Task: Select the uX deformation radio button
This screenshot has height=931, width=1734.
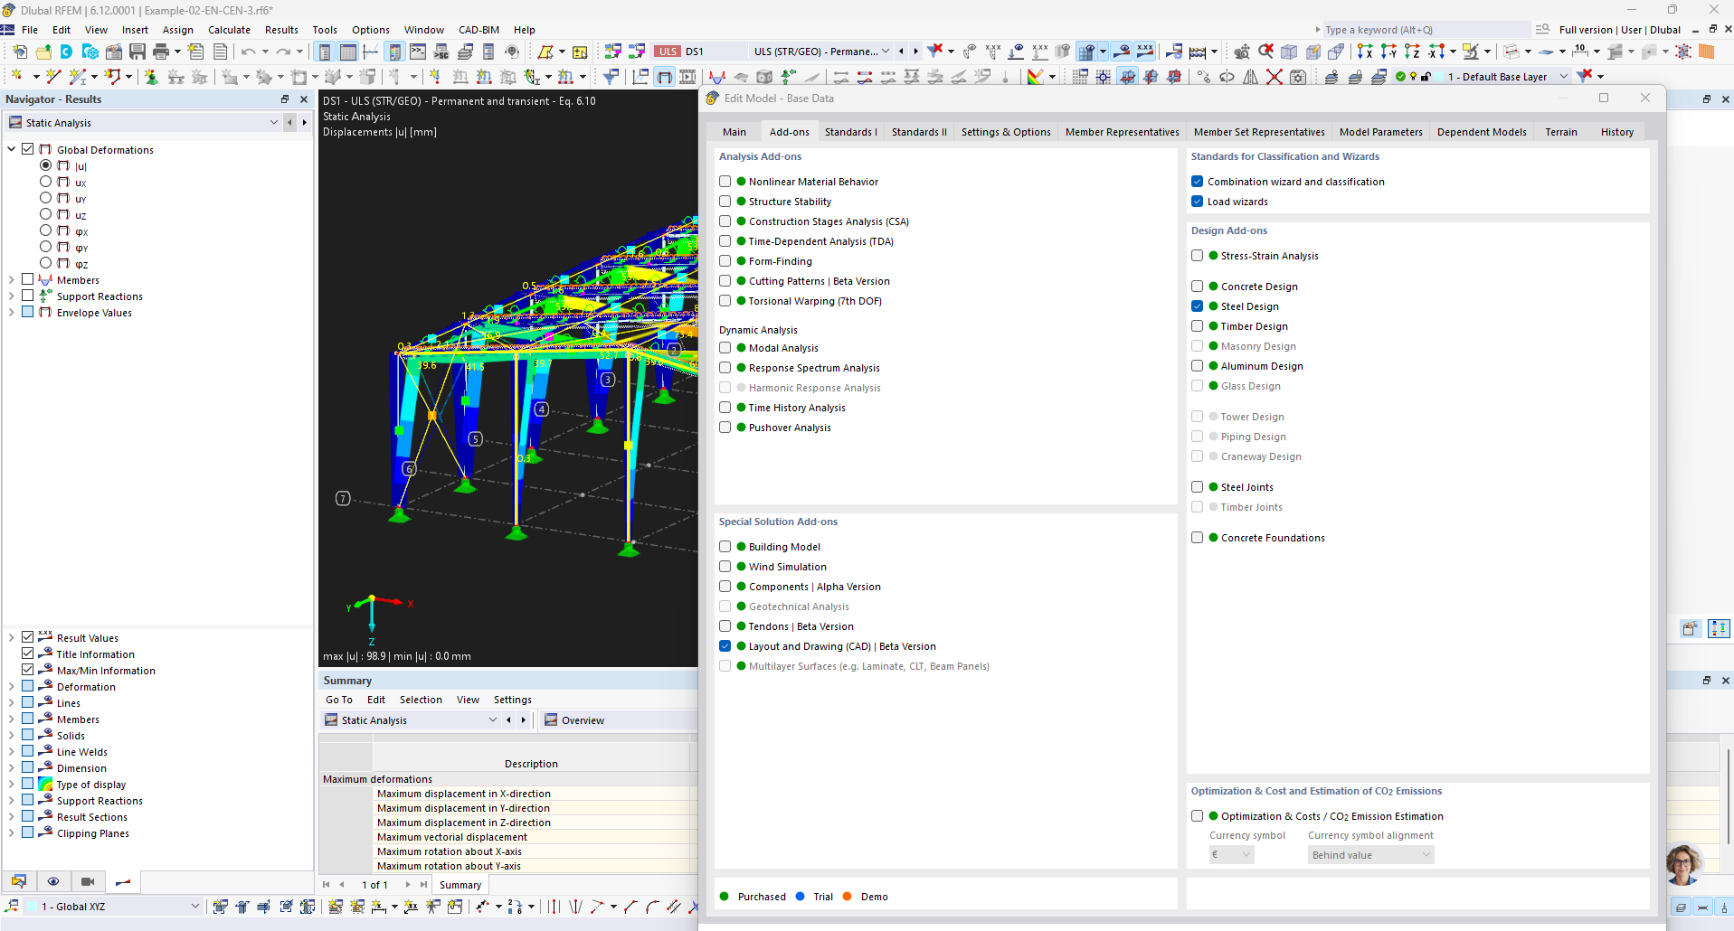Action: click(46, 182)
